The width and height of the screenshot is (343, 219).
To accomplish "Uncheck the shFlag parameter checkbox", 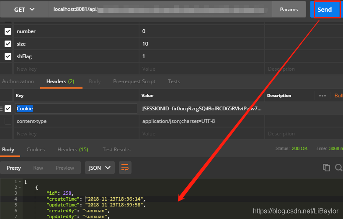I will pyautogui.click(x=8, y=56).
